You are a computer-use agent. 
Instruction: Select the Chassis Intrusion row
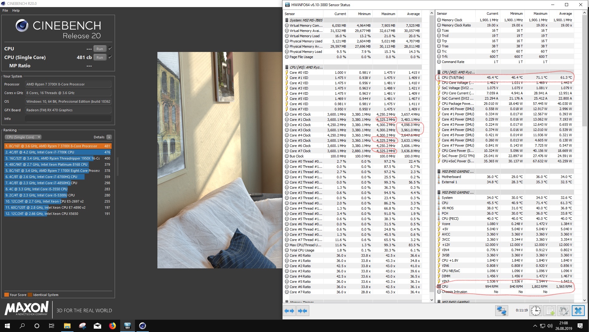[505, 292]
